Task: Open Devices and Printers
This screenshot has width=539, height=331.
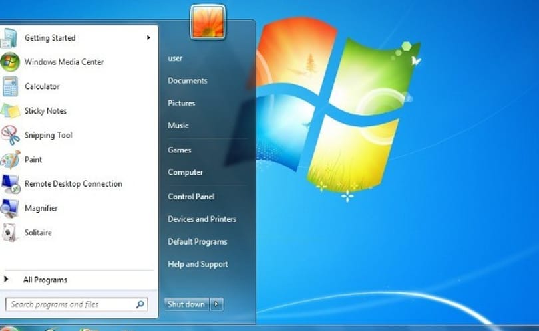Action: 202,219
